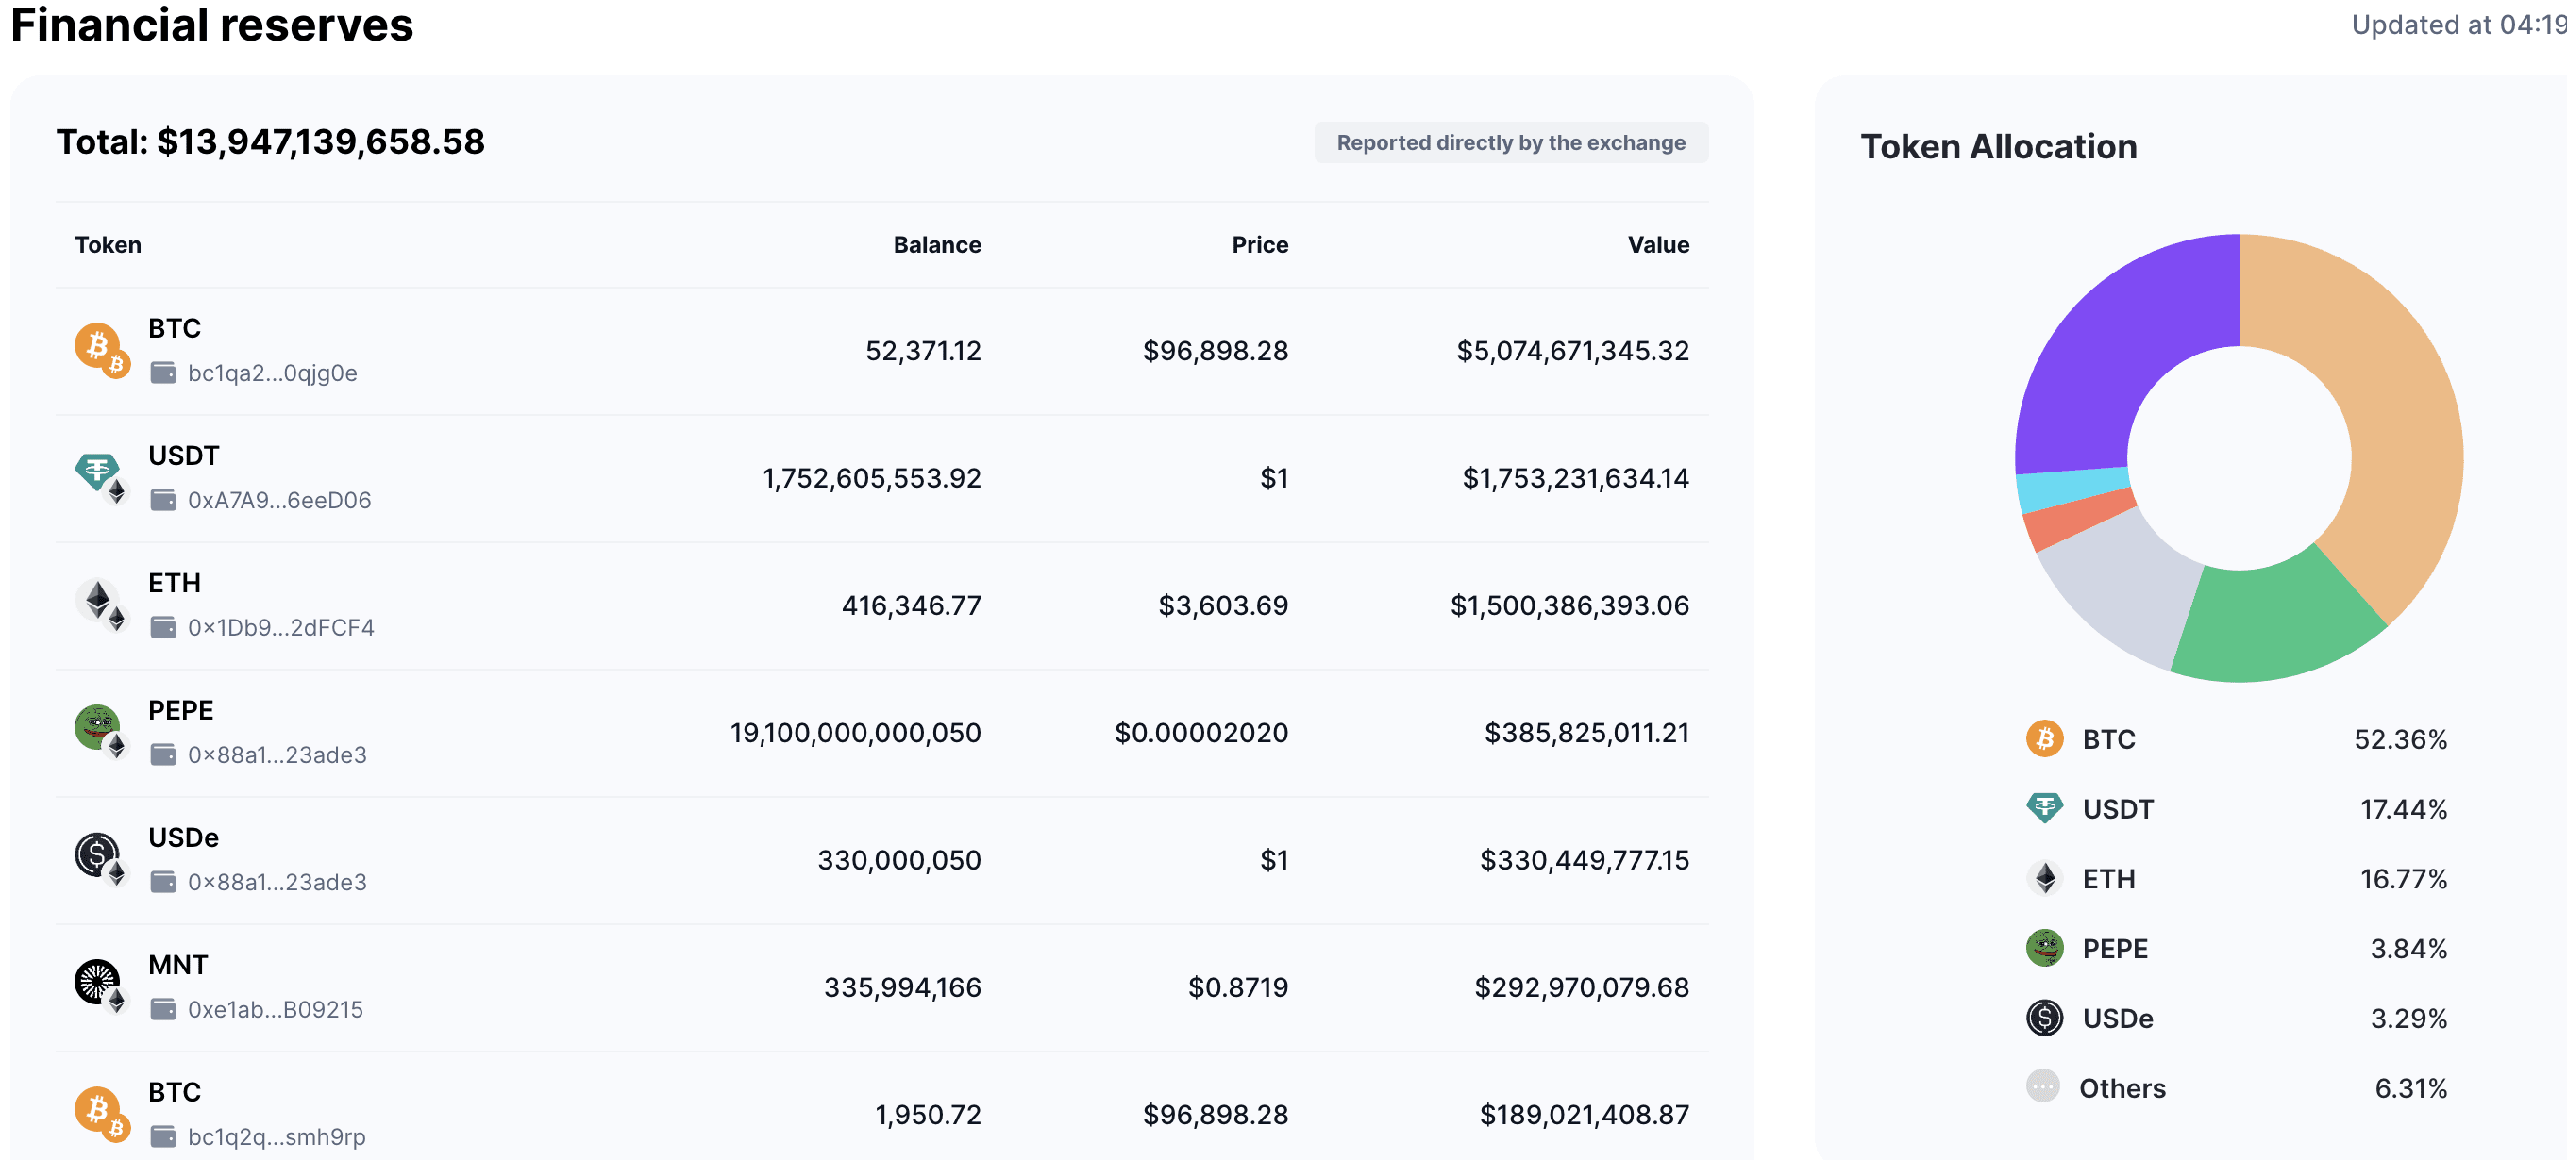Click the ETH balance 416,346.77

click(911, 605)
